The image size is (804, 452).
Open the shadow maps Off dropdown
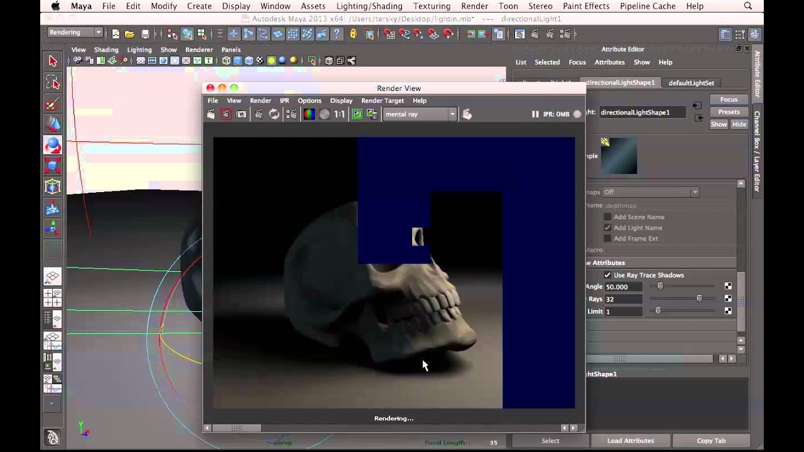pos(650,192)
